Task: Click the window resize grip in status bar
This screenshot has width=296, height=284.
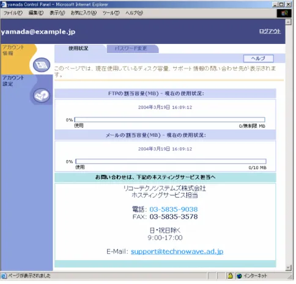Action: coord(290,277)
